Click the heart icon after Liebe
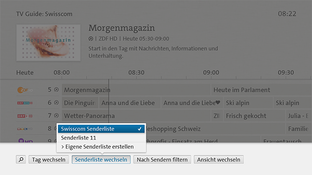Screen dimensions: 312x175 tap(218, 103)
